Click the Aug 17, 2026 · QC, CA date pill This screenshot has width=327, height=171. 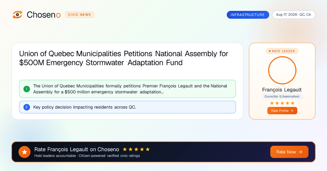[x=293, y=15]
